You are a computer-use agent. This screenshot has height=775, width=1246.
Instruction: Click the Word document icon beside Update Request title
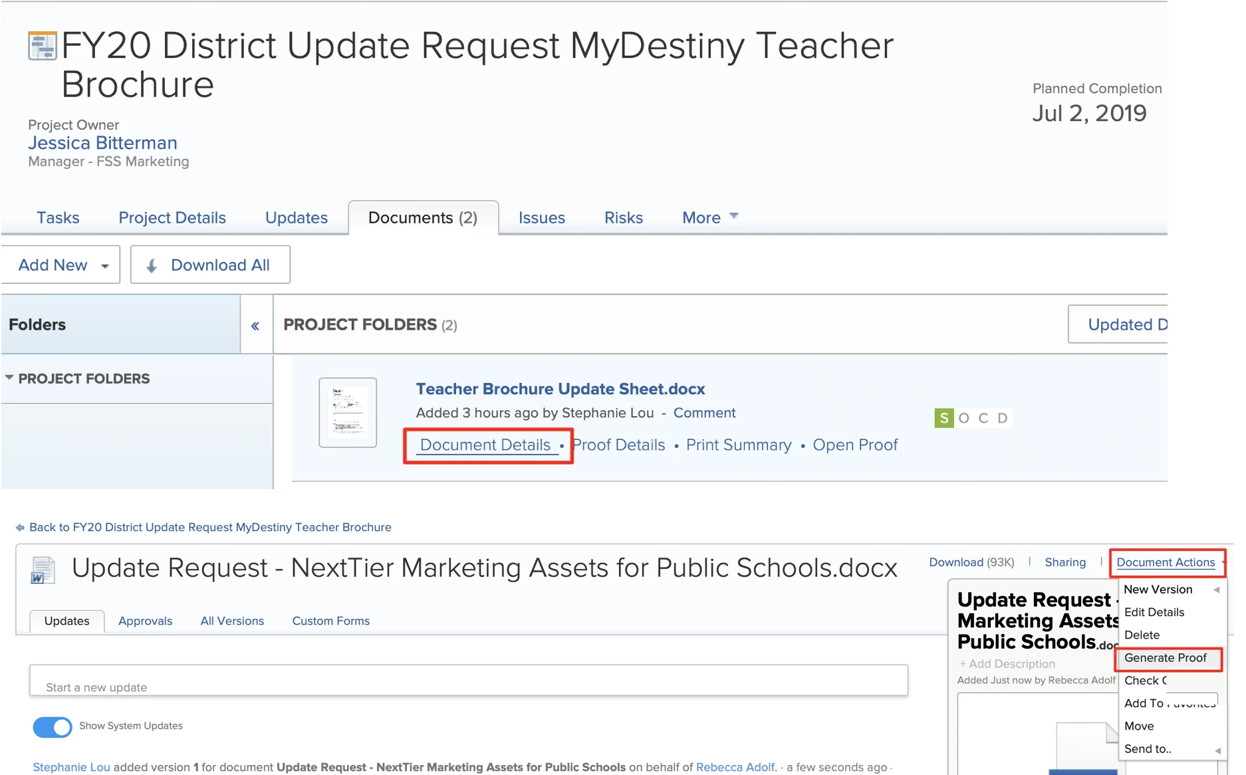click(43, 570)
